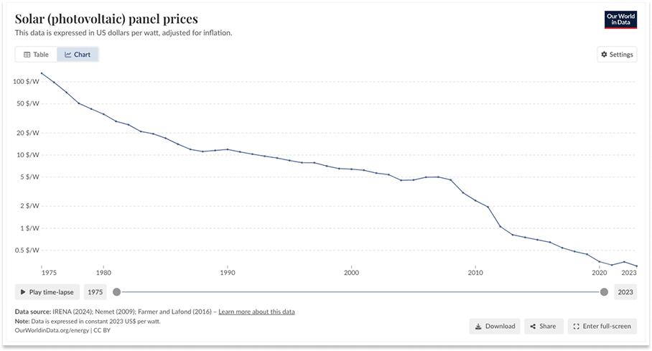Screen dimensions: 652x351
Task: Click the 100 $/W axis label
Action: 26,82
